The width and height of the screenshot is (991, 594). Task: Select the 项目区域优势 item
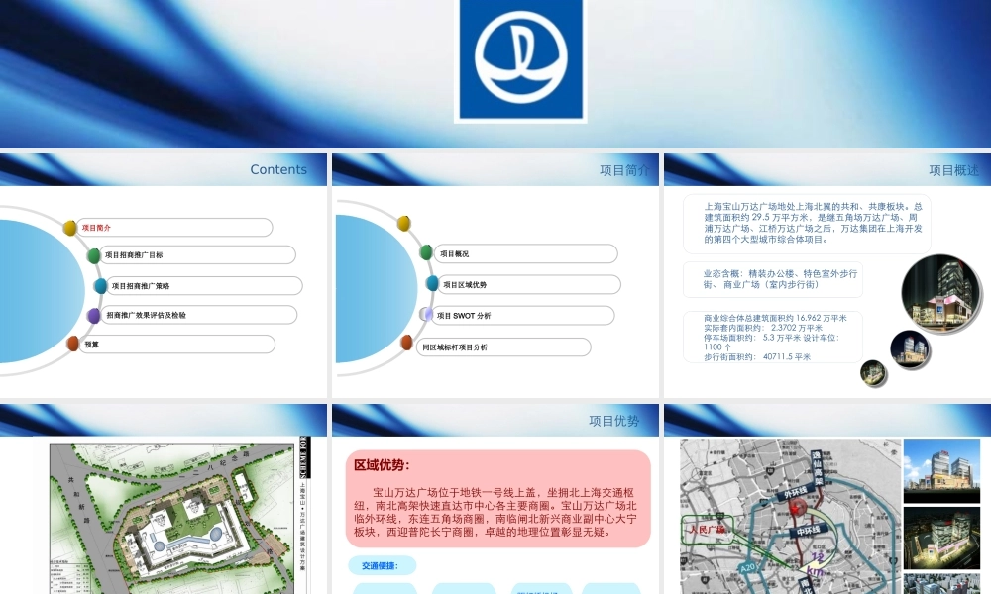[x=529, y=285]
